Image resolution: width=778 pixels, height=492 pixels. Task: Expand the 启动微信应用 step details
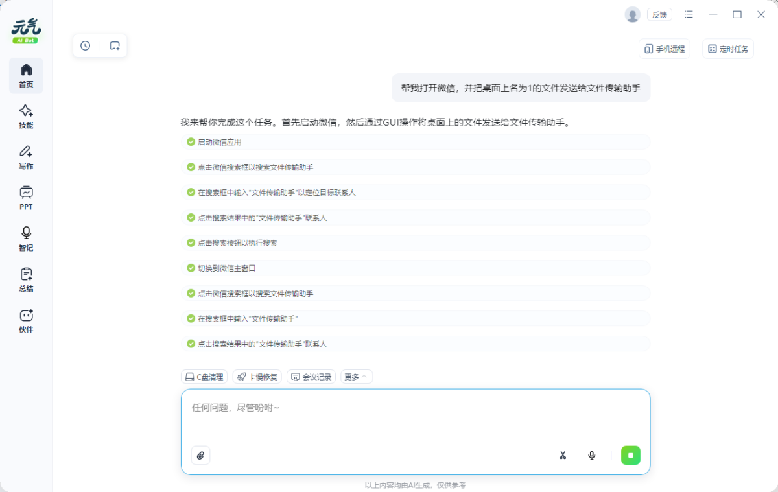(x=415, y=141)
